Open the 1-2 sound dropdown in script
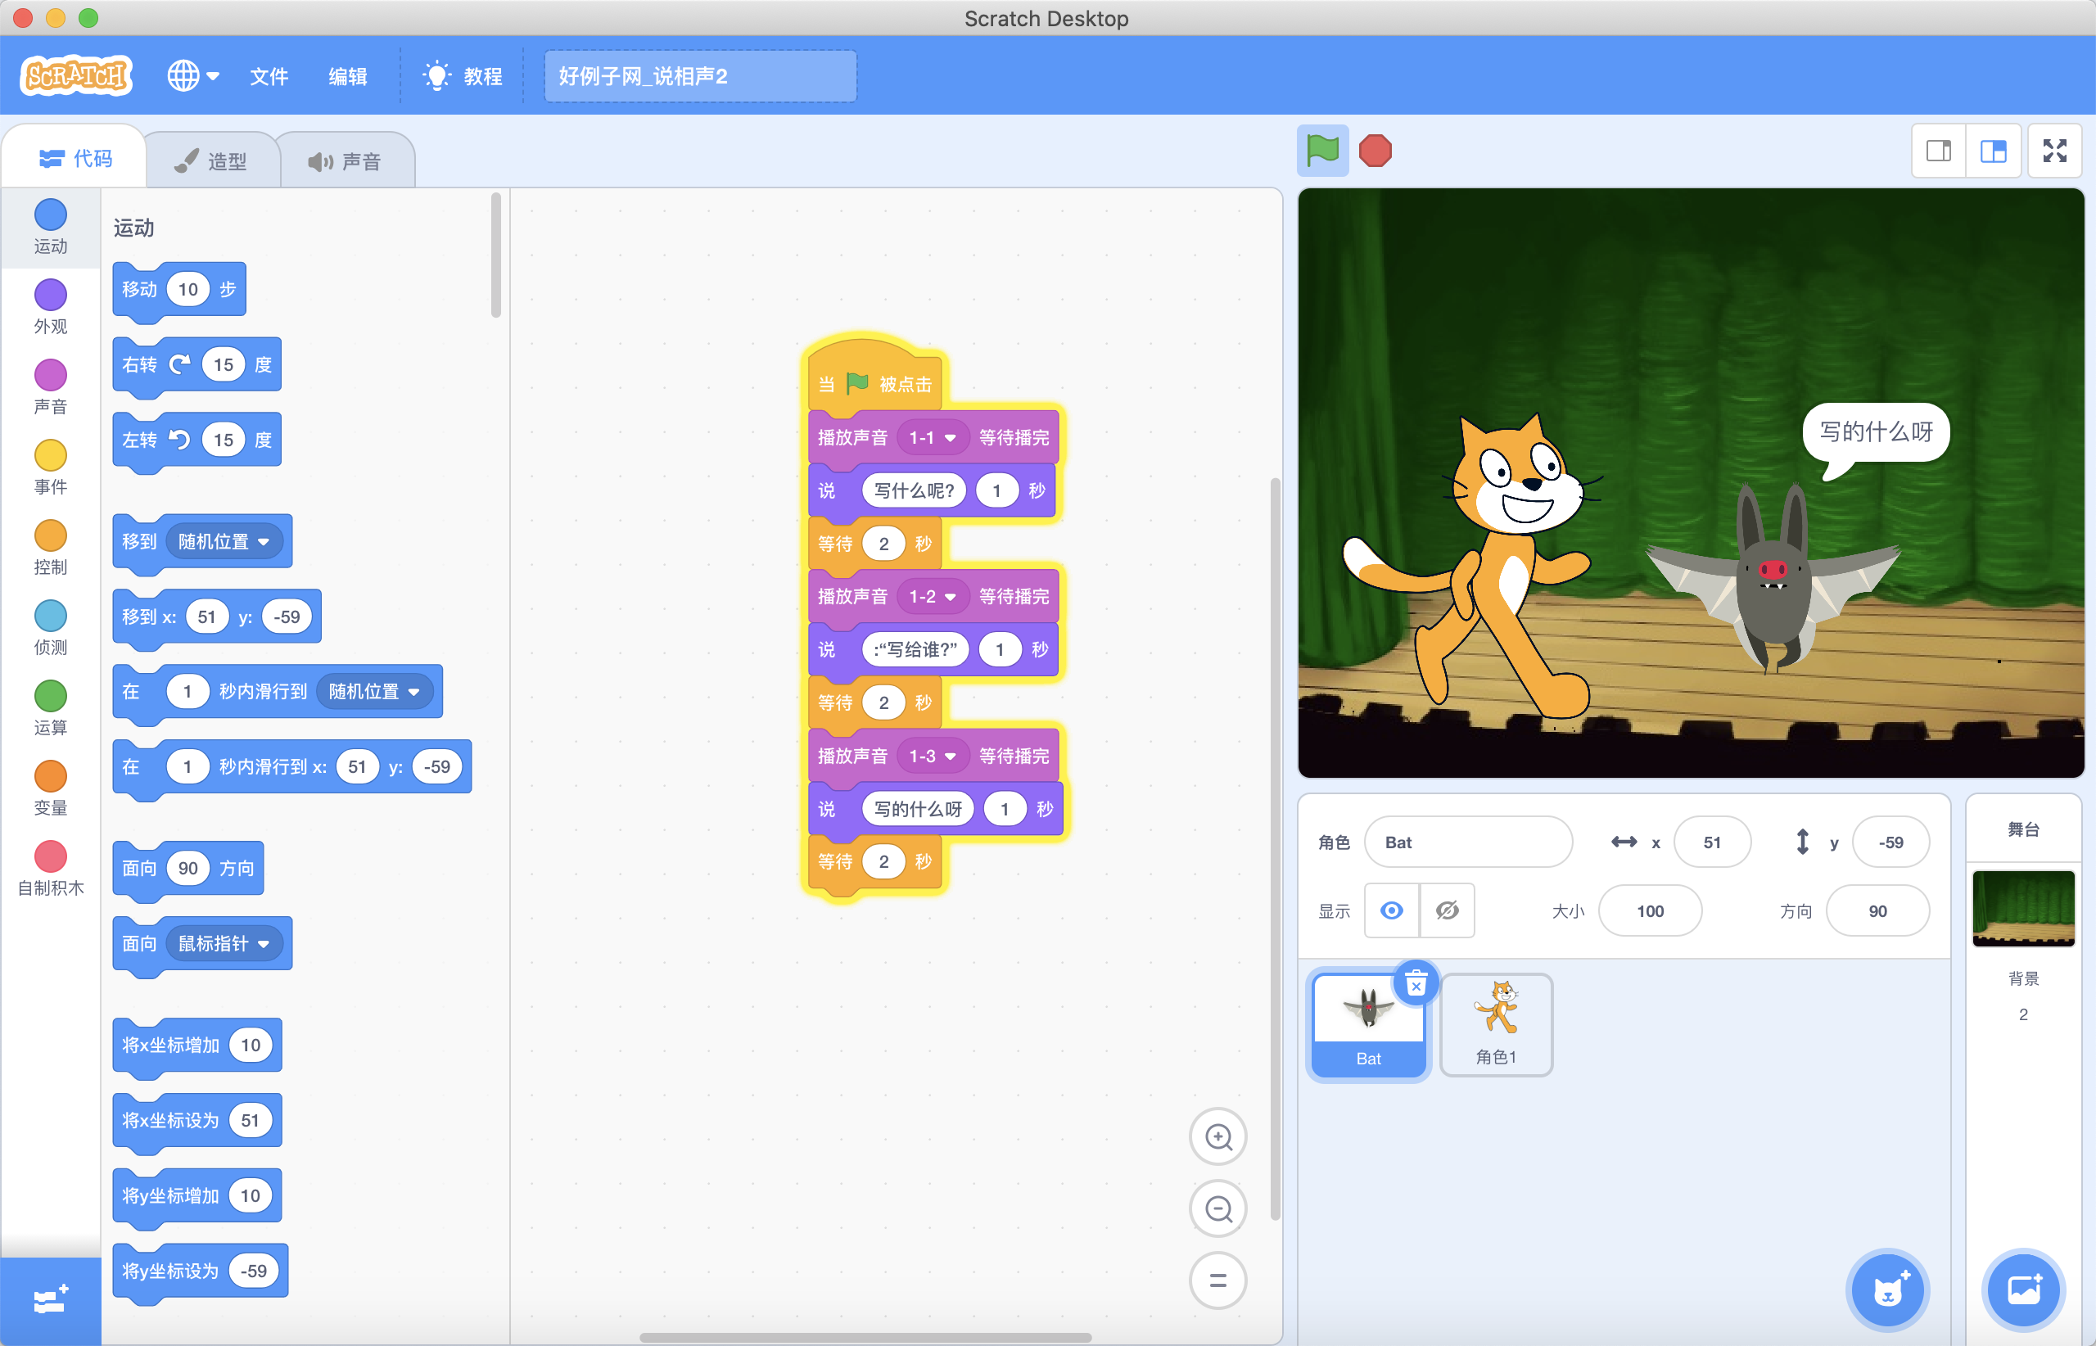This screenshot has height=1346, width=2096. tap(933, 596)
